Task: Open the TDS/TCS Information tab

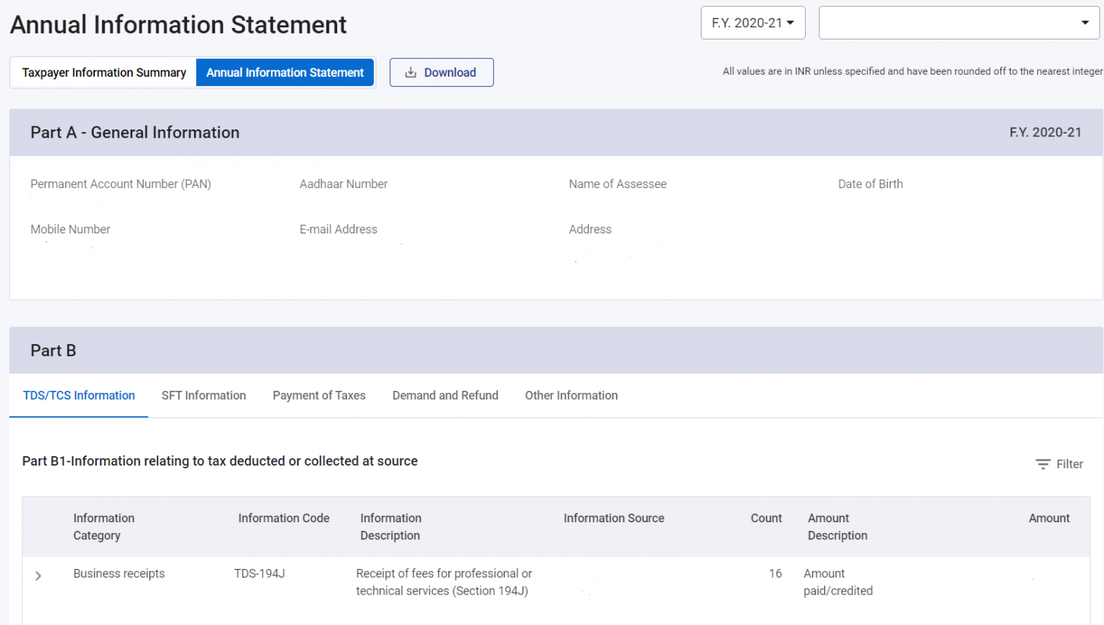Action: point(79,395)
